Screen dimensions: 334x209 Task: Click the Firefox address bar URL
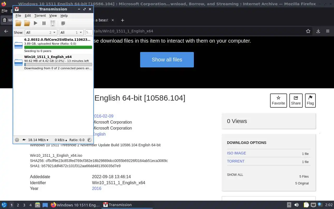(x=123, y=31)
